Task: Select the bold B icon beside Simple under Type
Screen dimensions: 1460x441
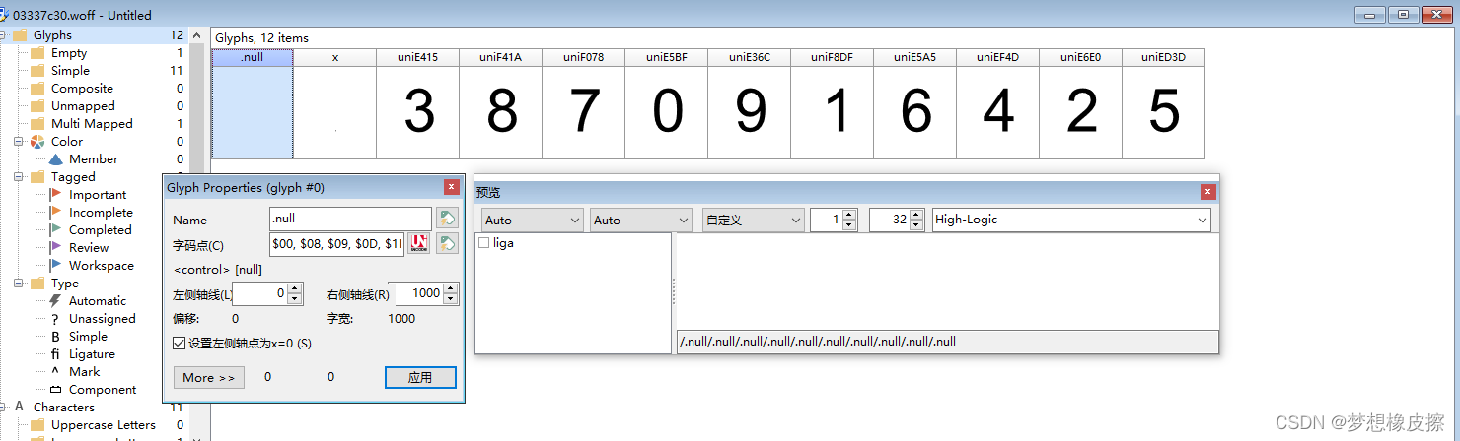Action: (x=55, y=337)
